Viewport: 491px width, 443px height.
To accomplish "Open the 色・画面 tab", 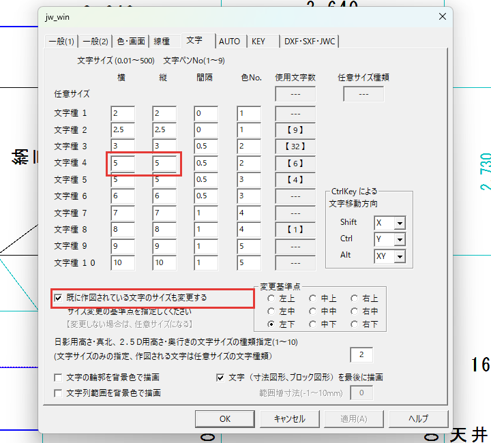I will coord(131,42).
